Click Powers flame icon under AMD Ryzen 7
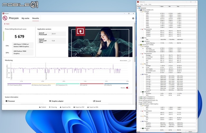The width and height of the screenshot is (206, 133). coord(143,64)
